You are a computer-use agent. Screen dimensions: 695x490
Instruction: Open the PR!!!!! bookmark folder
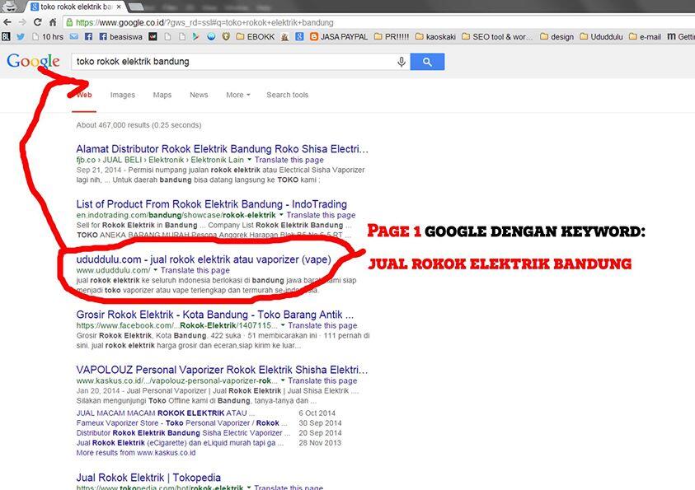392,37
